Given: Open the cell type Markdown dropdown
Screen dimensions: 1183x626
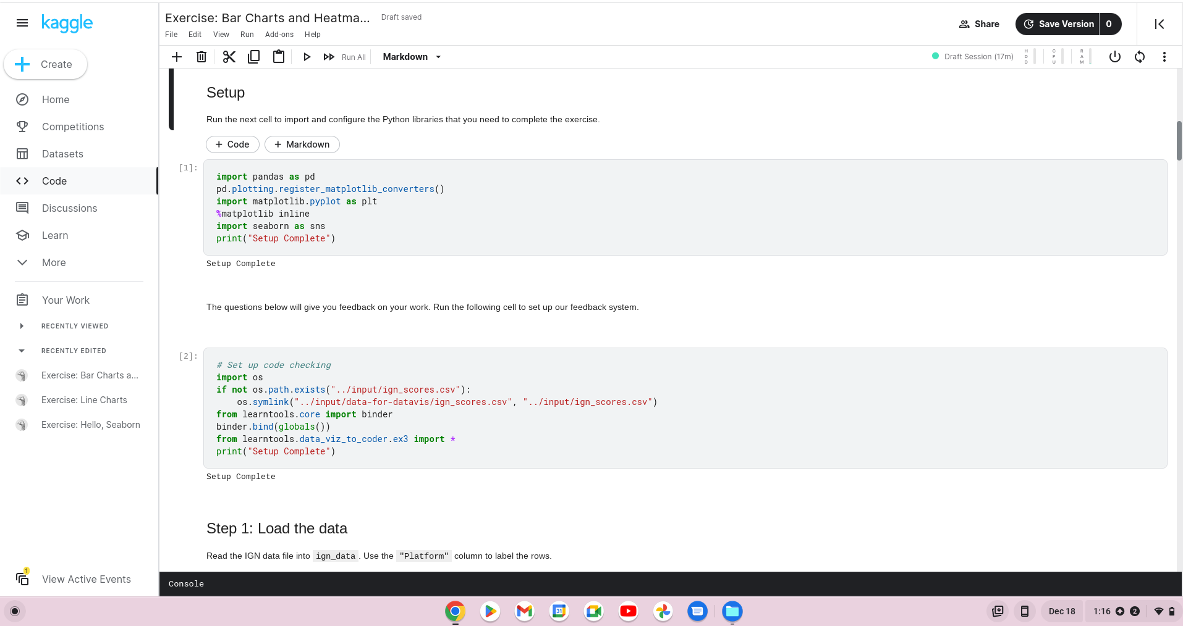Looking at the screenshot, I should (412, 57).
